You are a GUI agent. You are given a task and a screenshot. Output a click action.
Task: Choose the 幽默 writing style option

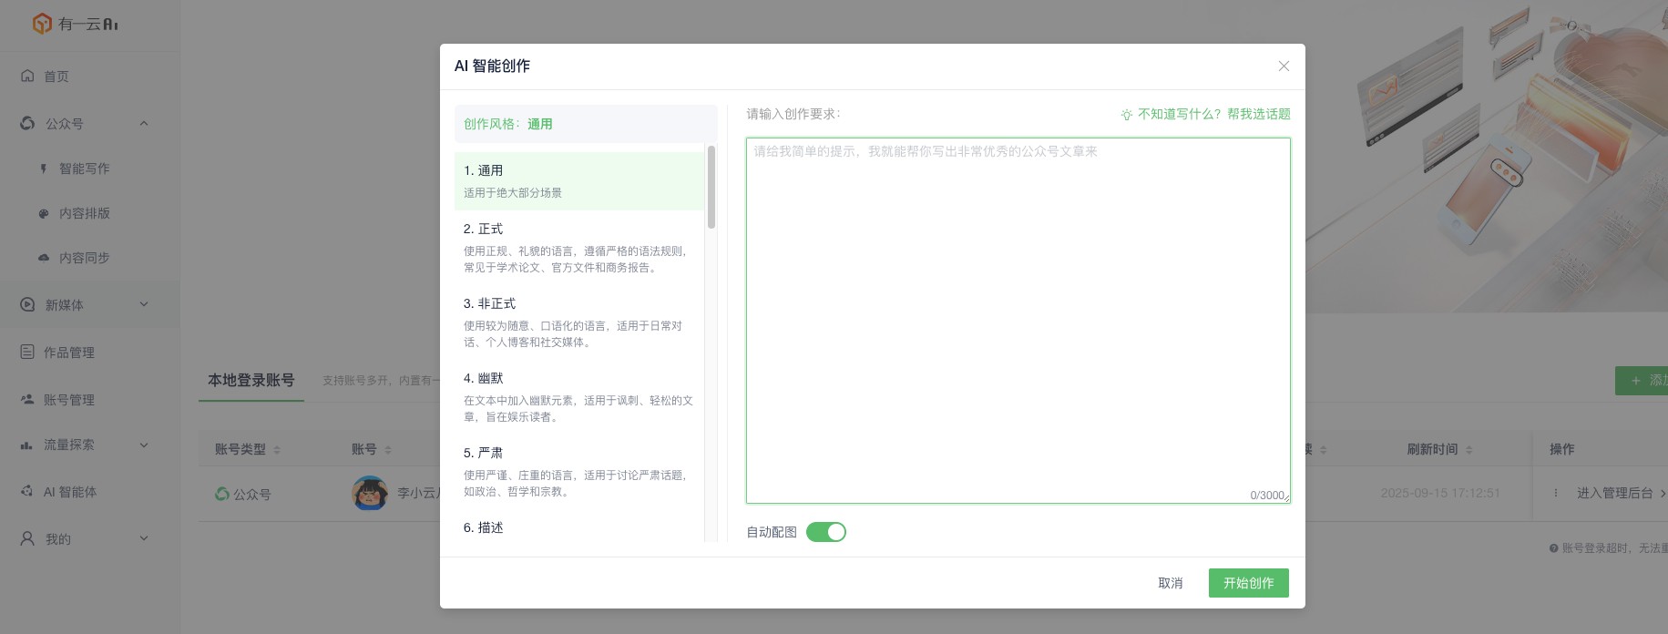click(578, 396)
